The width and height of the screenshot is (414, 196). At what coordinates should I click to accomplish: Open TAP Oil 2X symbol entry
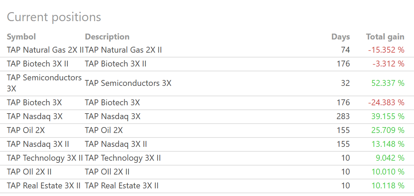(x=26, y=130)
